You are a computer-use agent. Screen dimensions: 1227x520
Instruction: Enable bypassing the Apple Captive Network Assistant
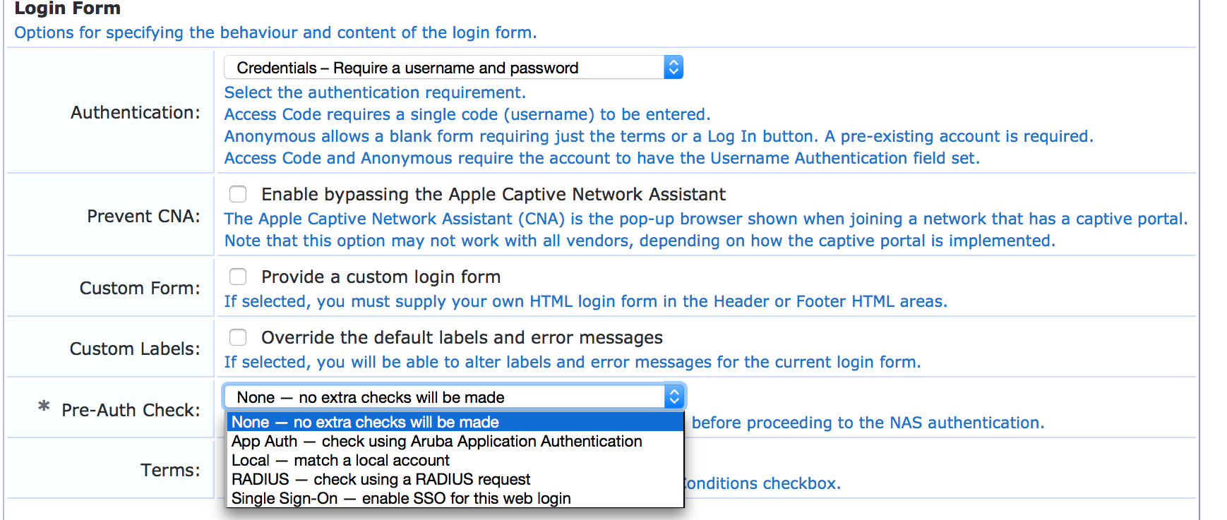coord(238,194)
